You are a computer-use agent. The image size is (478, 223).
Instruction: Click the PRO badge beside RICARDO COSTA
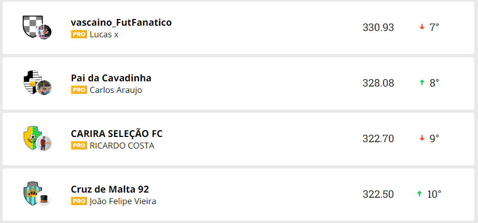tap(79, 145)
